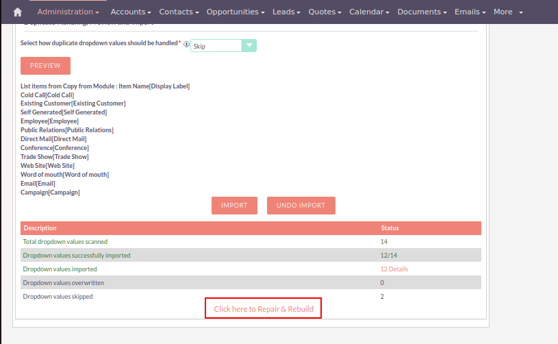Open the Calendar menu
This screenshot has height=344, width=558.
(370, 12)
